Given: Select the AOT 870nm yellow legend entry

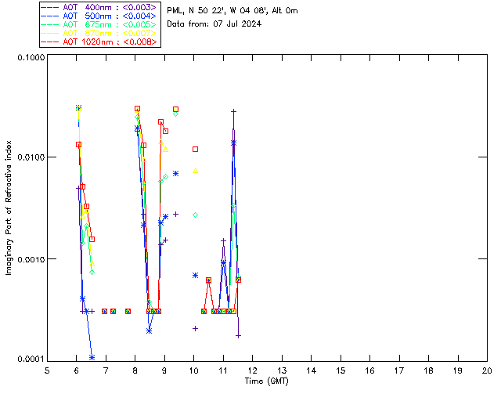Looking at the screenshot, I should (99, 32).
